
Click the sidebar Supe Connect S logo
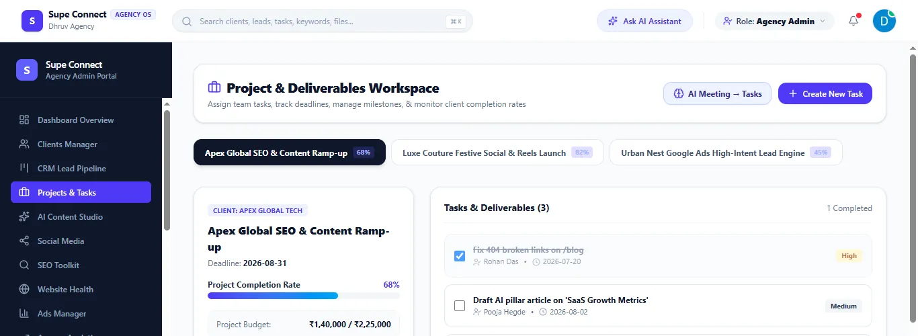pyautogui.click(x=27, y=70)
